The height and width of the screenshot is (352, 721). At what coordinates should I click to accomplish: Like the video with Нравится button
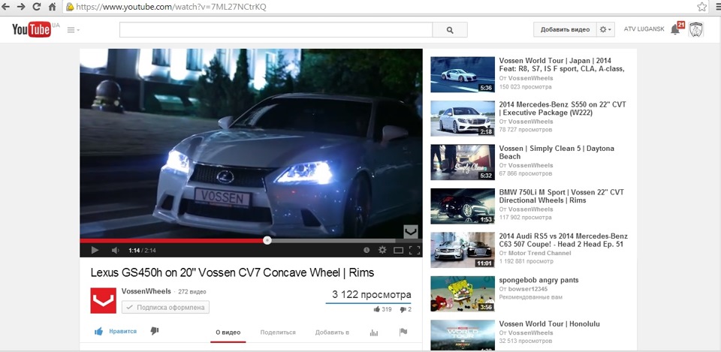116,331
